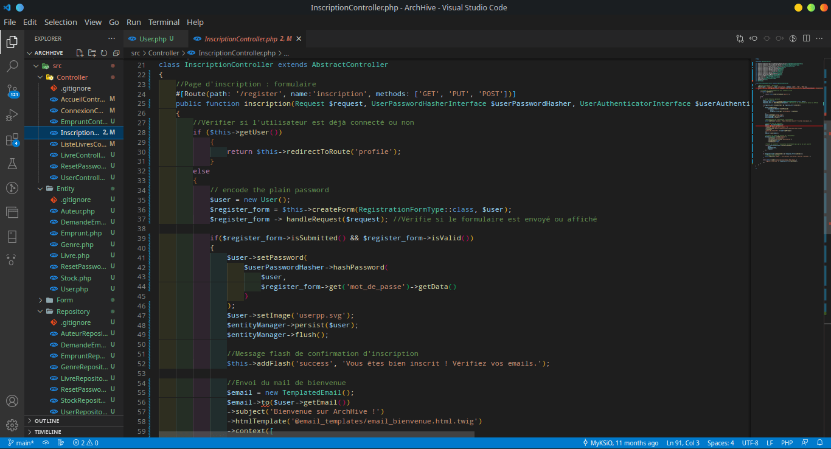Expand the OUTLINE section
The height and width of the screenshot is (449, 831).
pyautogui.click(x=47, y=421)
